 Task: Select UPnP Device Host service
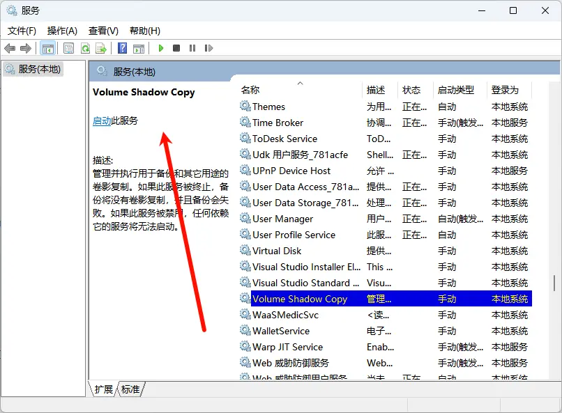tap(386, 171)
